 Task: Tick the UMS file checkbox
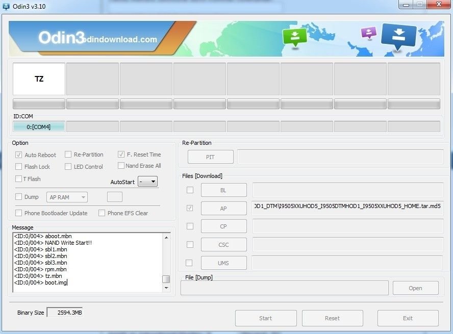tap(189, 263)
